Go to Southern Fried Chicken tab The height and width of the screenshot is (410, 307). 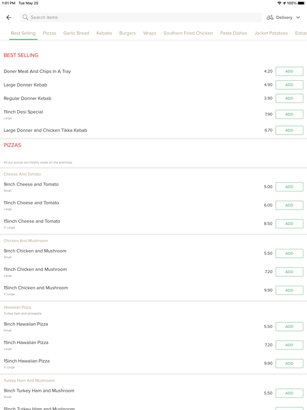188,33
